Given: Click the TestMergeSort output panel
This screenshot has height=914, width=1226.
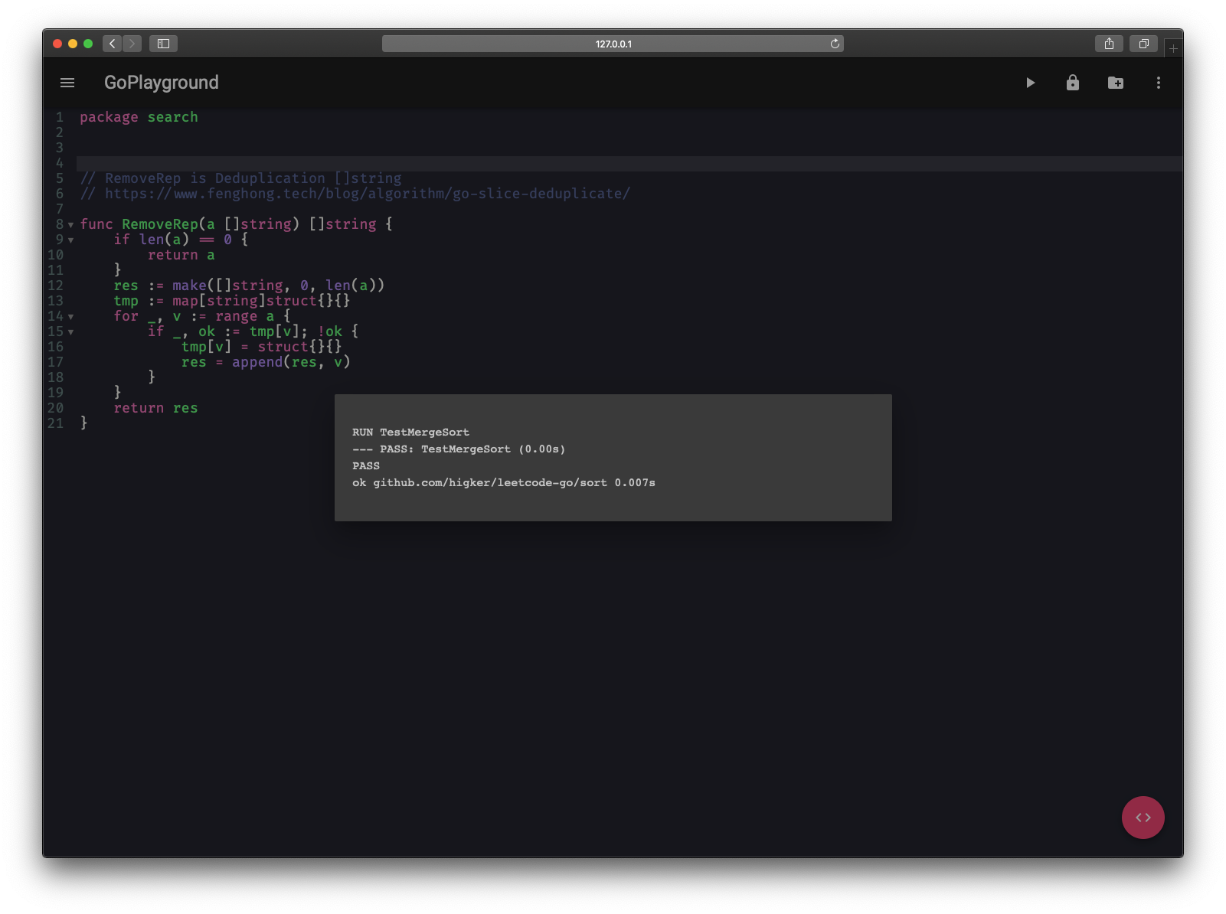Looking at the screenshot, I should 613,457.
